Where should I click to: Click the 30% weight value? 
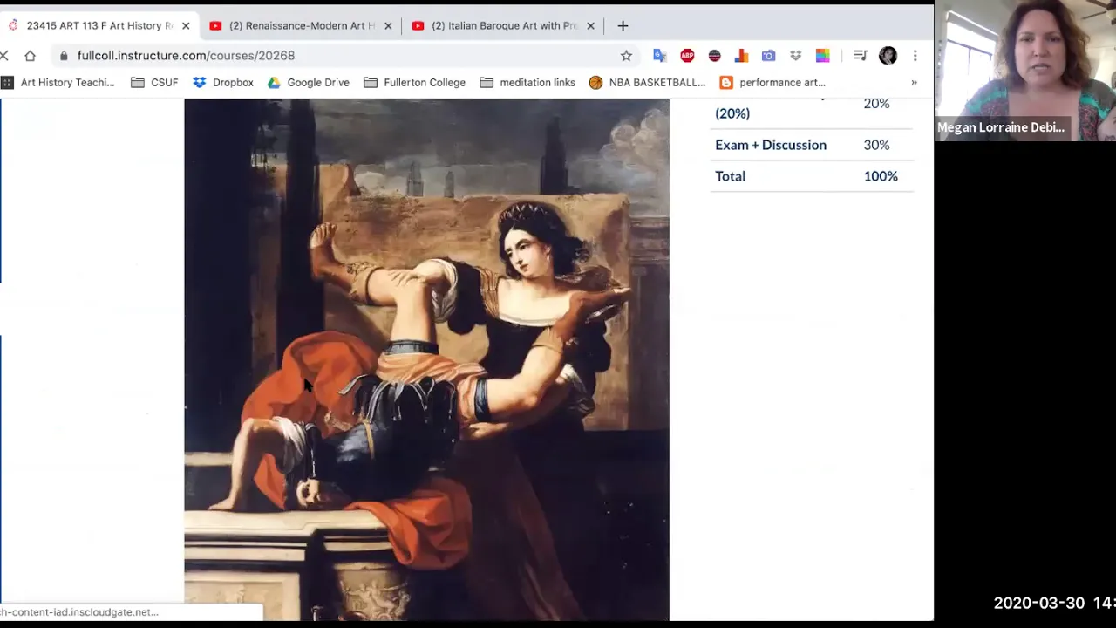[876, 145]
